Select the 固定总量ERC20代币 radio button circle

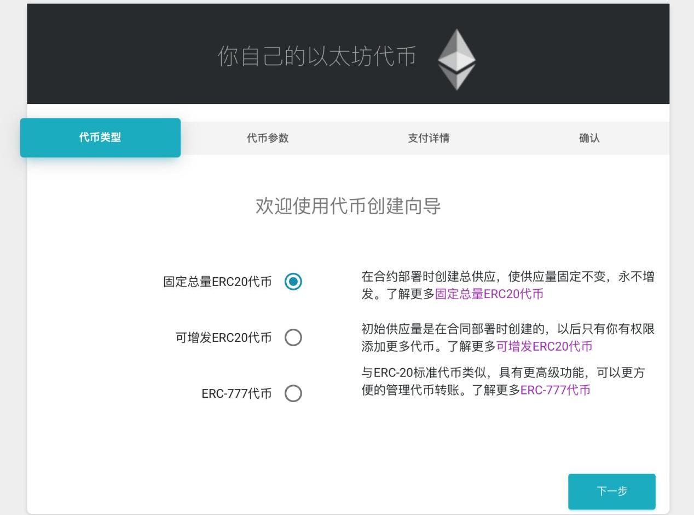pos(293,282)
